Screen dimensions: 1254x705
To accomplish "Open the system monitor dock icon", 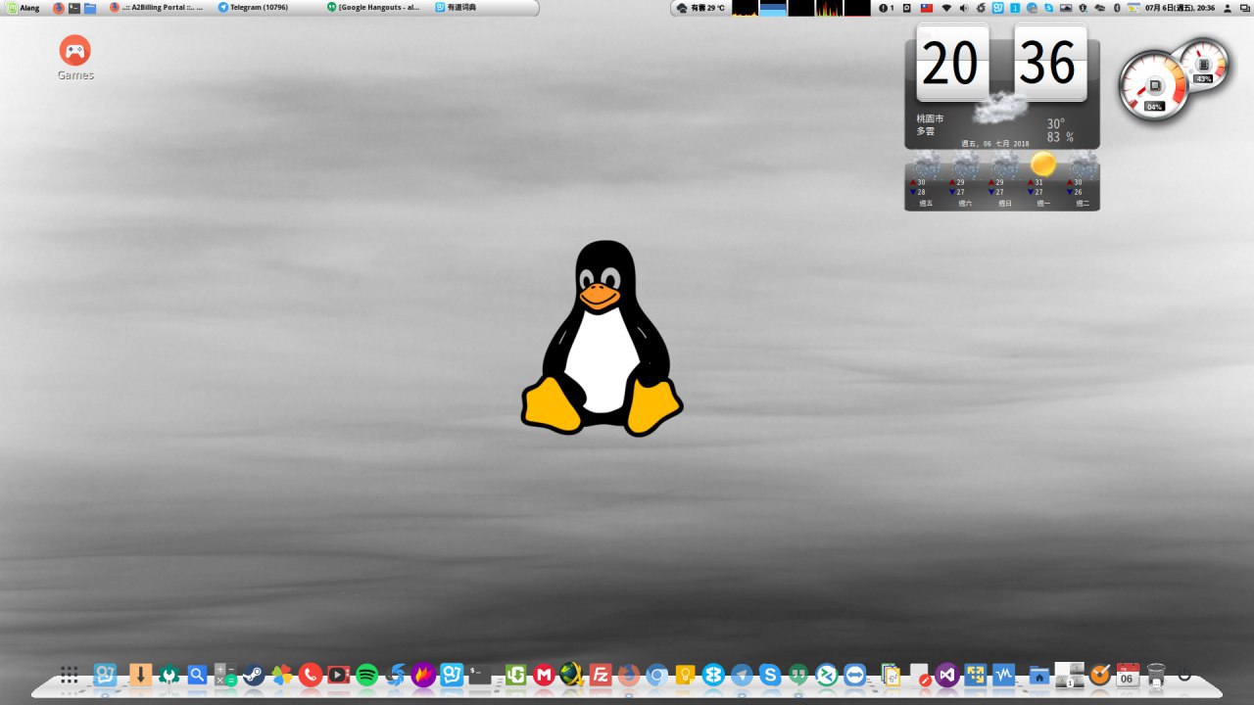I will click(x=1003, y=674).
